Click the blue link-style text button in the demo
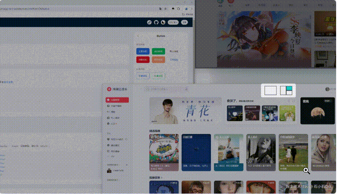The height and width of the screenshot is (194, 337). pos(174,60)
